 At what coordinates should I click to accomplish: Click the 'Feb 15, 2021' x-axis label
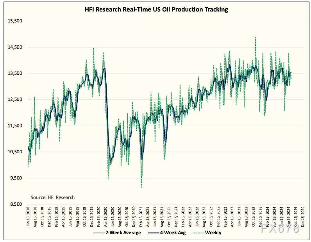click(x=141, y=217)
